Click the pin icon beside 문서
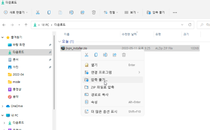Screen dimensions: 210x130 (50, 60)
